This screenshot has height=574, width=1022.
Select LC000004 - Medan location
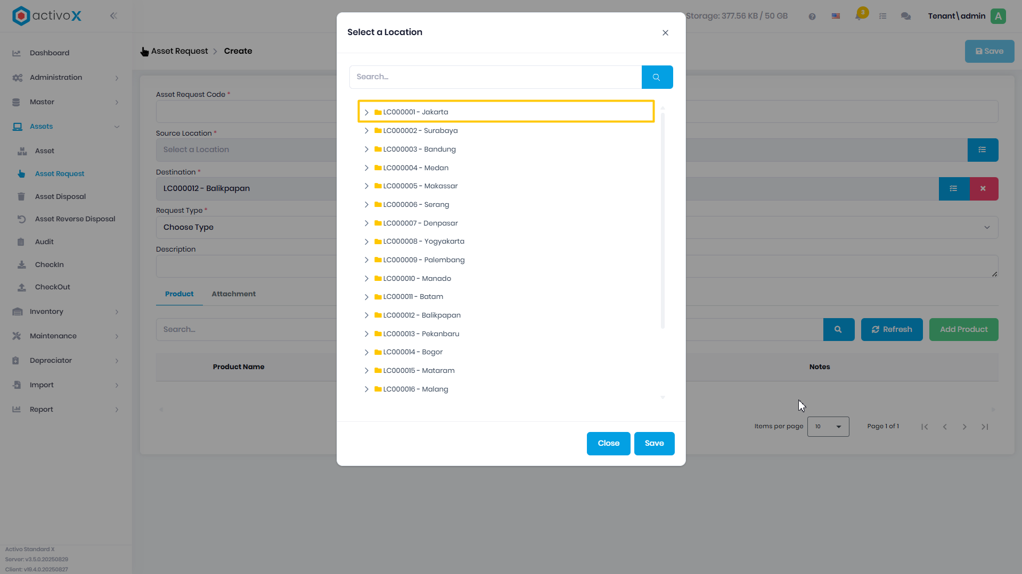pos(415,168)
